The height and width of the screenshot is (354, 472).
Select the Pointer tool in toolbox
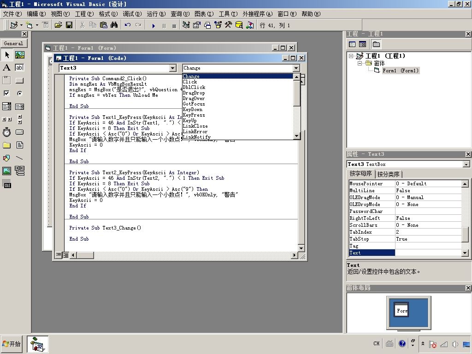click(x=6, y=55)
